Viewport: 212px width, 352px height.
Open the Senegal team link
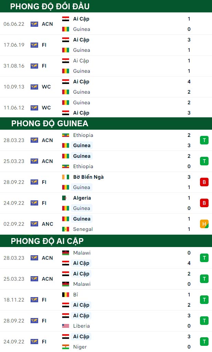83,229
